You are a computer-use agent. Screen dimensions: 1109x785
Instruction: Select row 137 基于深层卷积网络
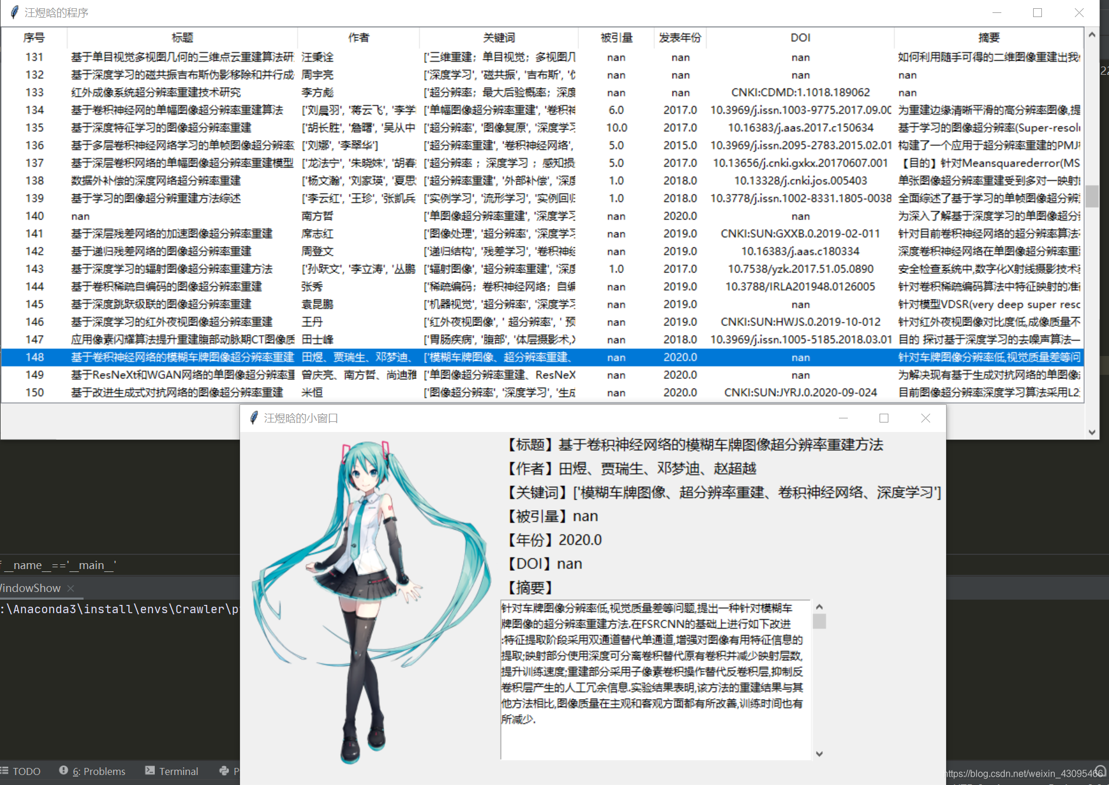point(541,163)
